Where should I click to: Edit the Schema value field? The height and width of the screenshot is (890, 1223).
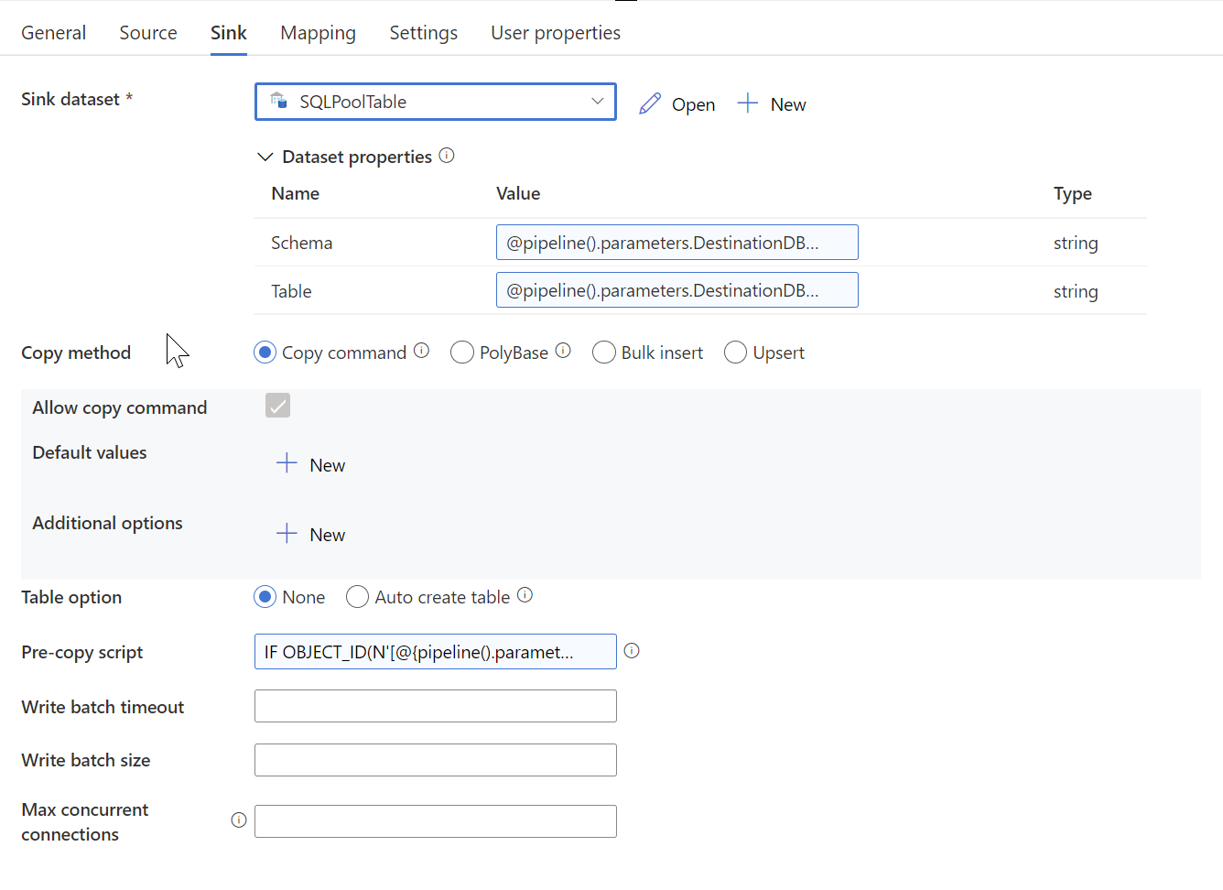click(x=677, y=243)
